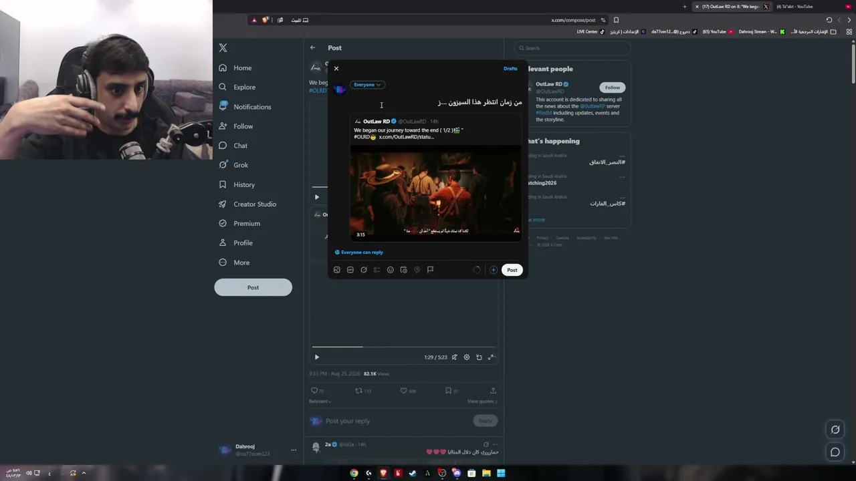Open History in the sidebar
The height and width of the screenshot is (481, 856).
pos(237,185)
